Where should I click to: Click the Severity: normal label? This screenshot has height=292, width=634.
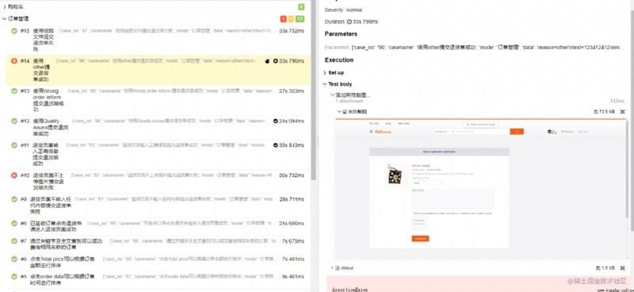[x=343, y=10]
